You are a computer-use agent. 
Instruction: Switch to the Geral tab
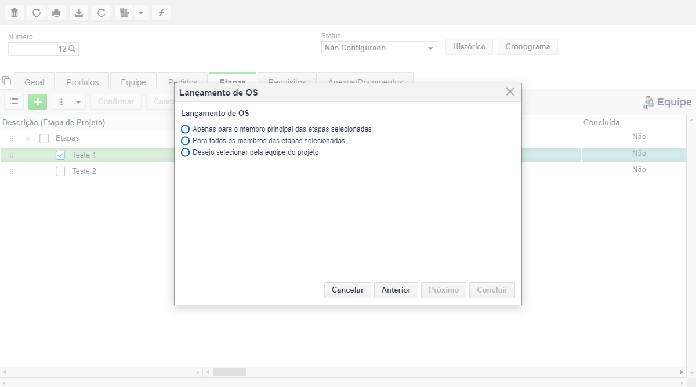pyautogui.click(x=34, y=82)
